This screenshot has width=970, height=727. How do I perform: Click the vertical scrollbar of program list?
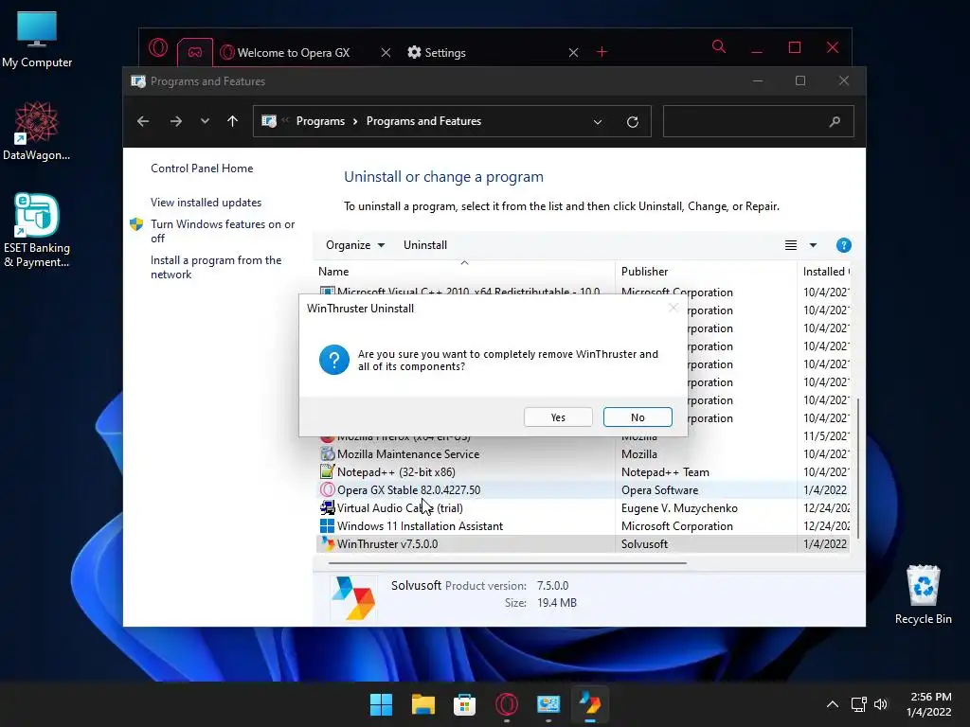pyautogui.click(x=858, y=468)
